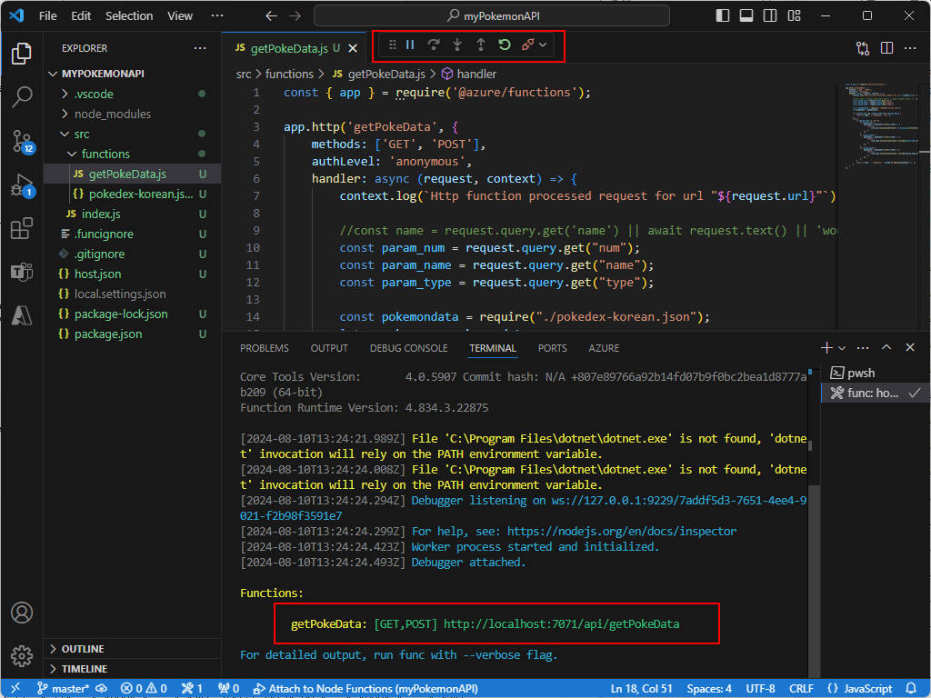This screenshot has width=931, height=698.
Task: Expand the OUTLINE section
Action: 133,649
